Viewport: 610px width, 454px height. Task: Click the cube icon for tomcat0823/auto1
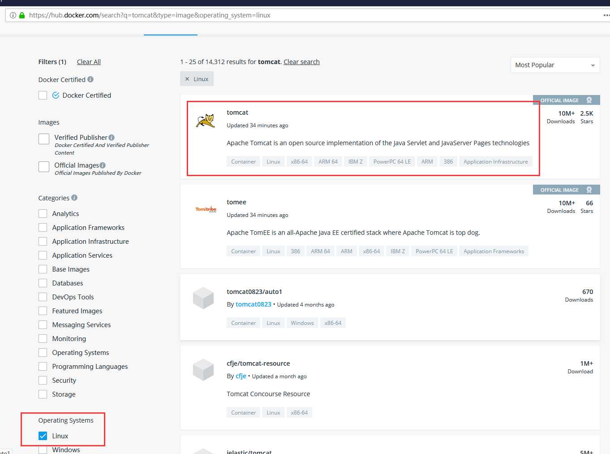point(203,298)
